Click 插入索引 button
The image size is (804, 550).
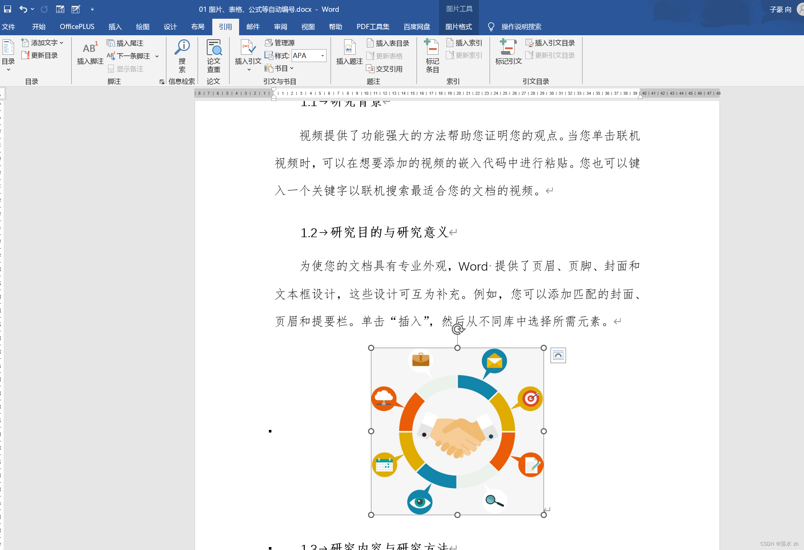[464, 43]
